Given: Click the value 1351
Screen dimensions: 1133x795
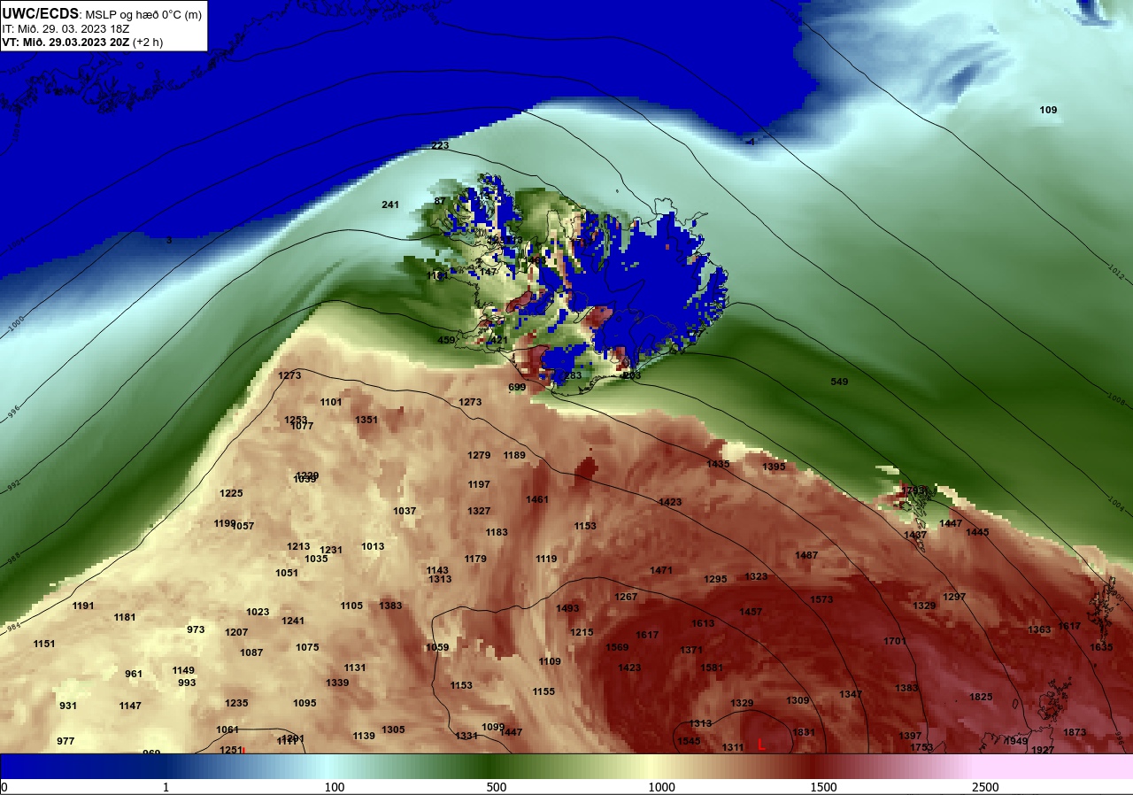Looking at the screenshot, I should click(x=366, y=420).
